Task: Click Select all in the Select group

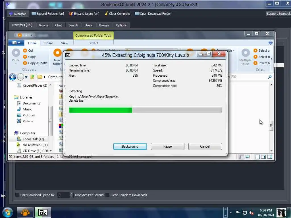Action: (262, 51)
